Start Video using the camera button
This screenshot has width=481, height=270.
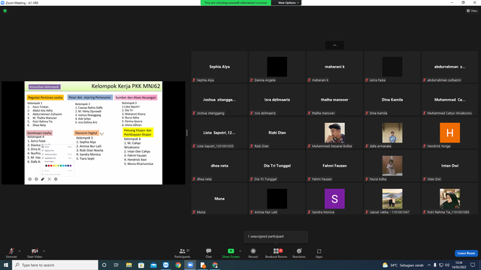point(35,253)
